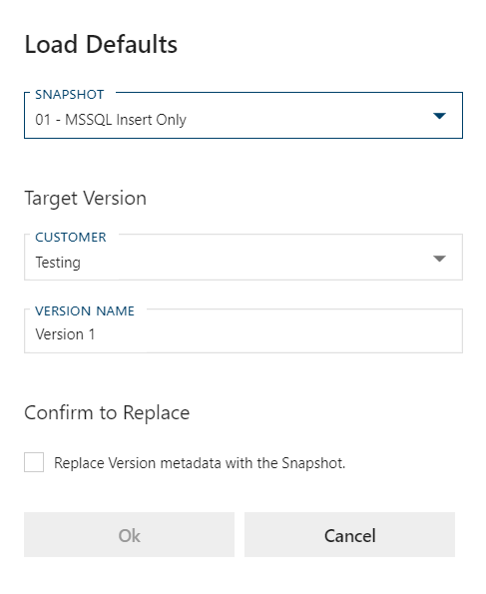The width and height of the screenshot is (486, 594).
Task: Open the Snapshot combo box
Action: coord(243,115)
